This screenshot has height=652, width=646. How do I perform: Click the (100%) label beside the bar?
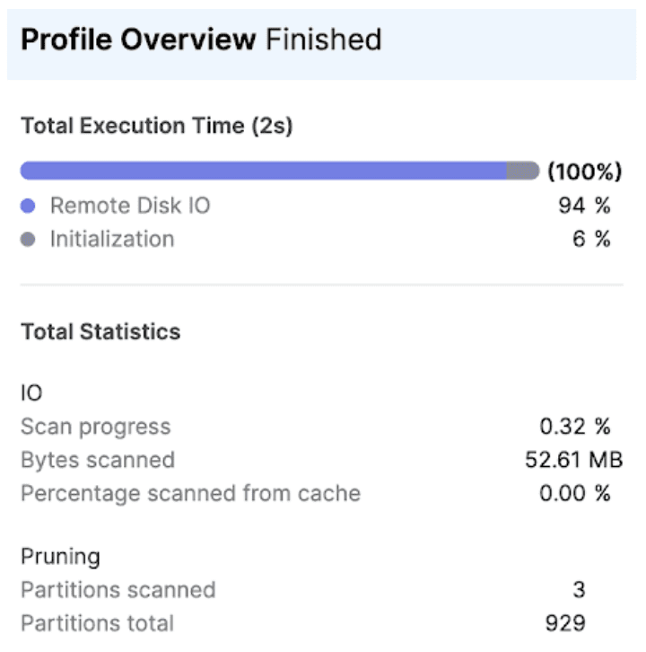coord(584,171)
